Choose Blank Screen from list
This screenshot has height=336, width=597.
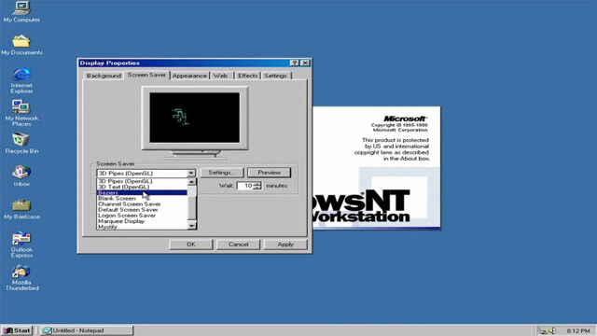(x=142, y=198)
